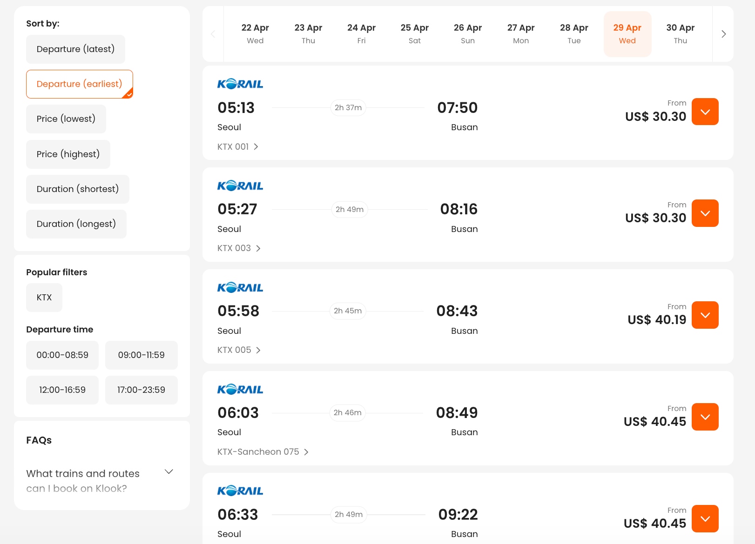This screenshot has width=755, height=544.
Task: Open KTX 003 train details chevron
Action: (x=258, y=248)
